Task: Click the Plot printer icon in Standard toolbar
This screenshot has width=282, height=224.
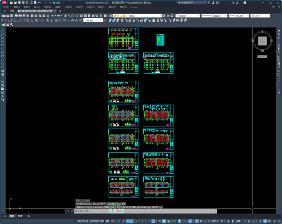Action: click(x=16, y=16)
